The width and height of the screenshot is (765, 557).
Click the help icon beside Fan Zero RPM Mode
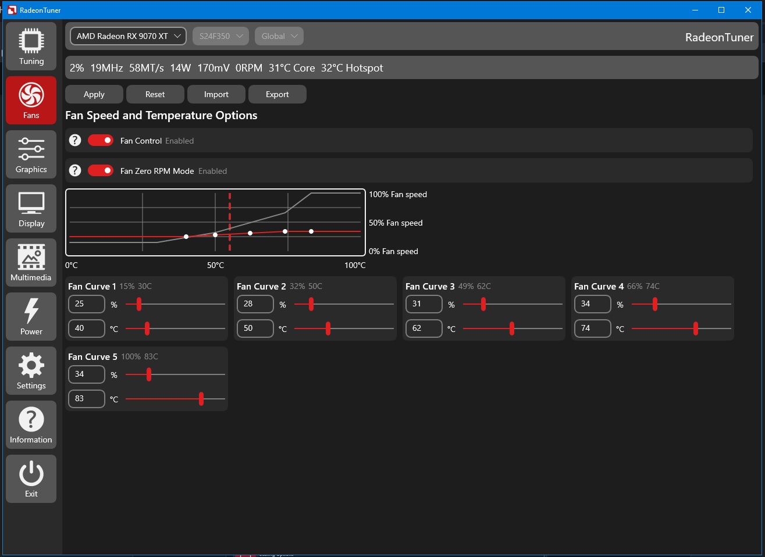pos(74,170)
